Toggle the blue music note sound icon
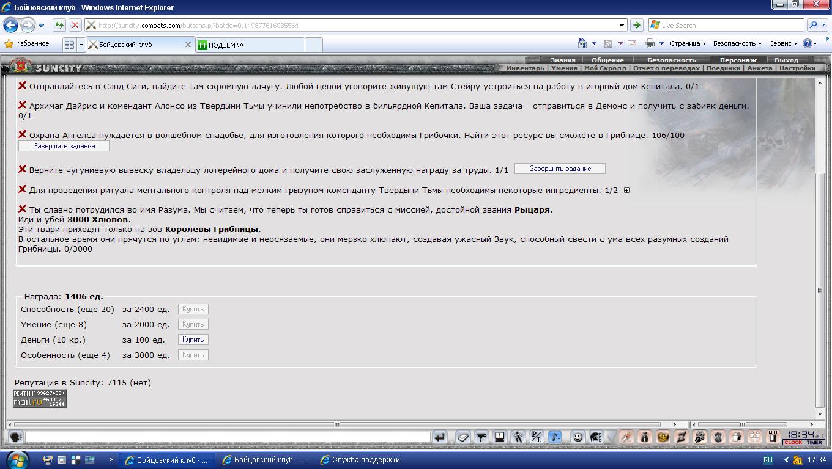 pos(555,437)
